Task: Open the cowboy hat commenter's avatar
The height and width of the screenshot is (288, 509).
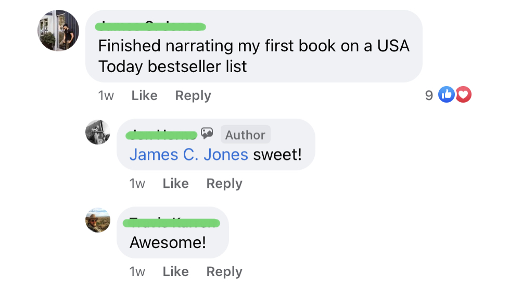Action: point(98,220)
